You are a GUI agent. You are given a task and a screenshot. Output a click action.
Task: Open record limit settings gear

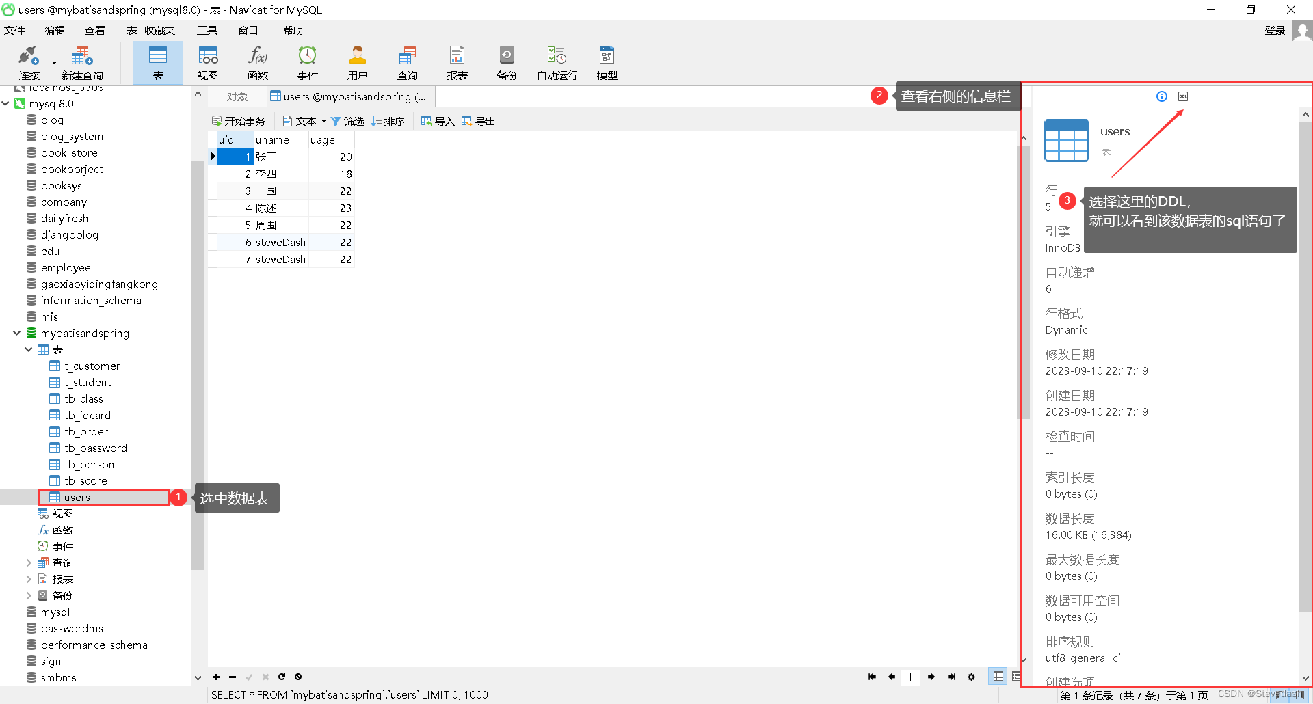tap(971, 677)
